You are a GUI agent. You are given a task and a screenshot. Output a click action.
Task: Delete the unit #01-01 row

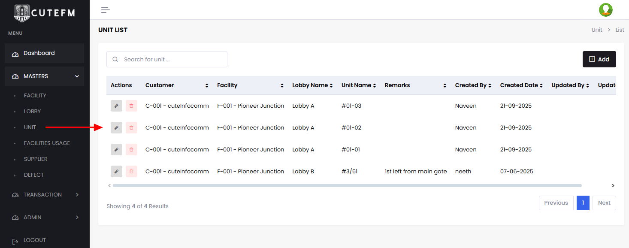(x=131, y=149)
